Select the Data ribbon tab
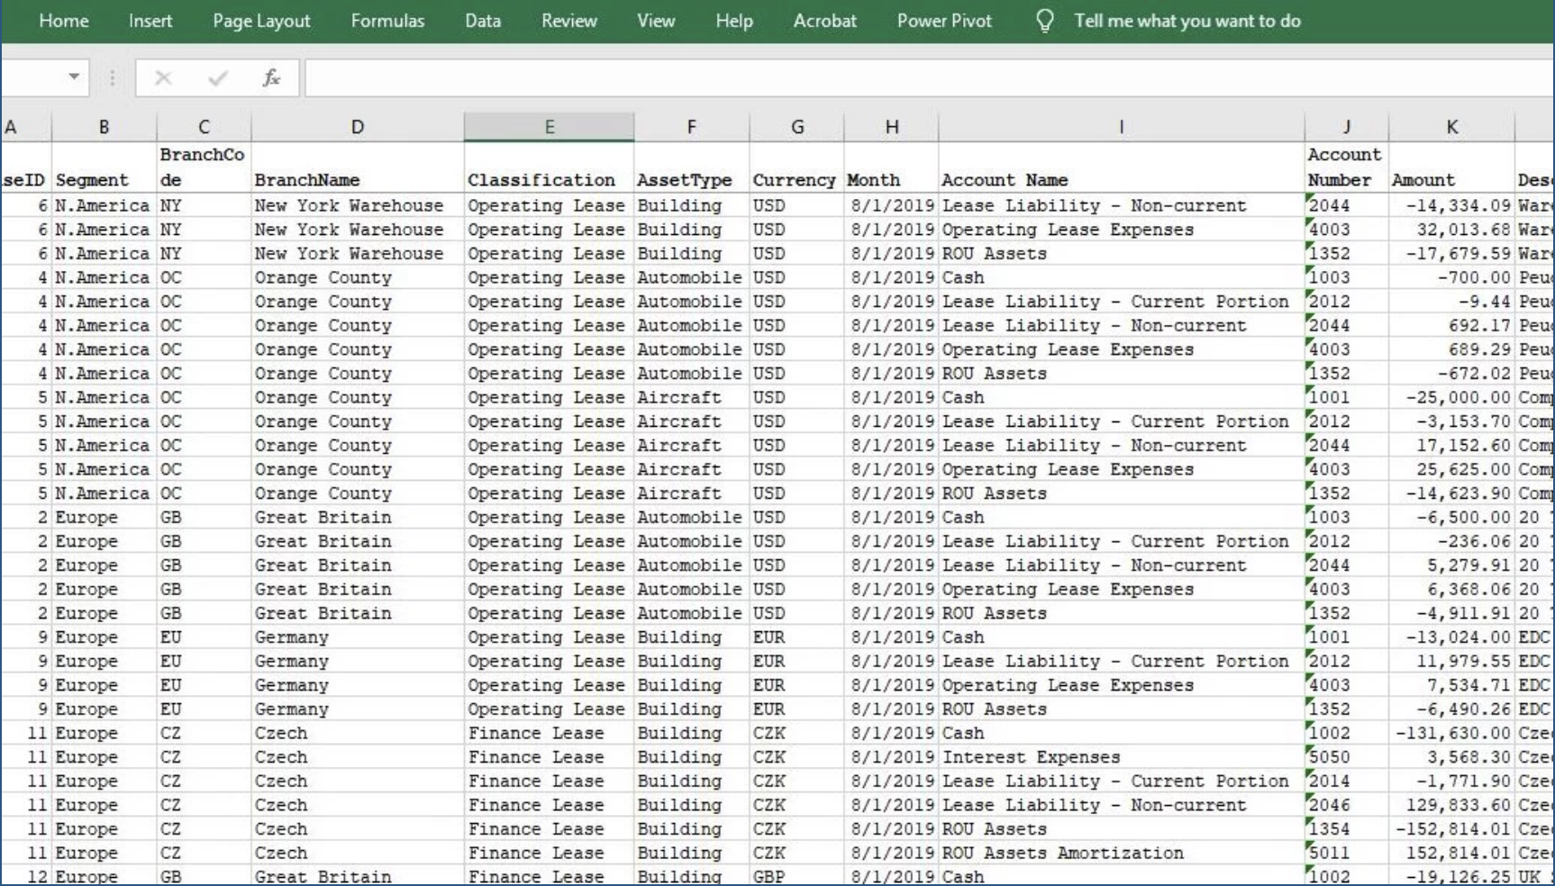The width and height of the screenshot is (1555, 886). click(x=483, y=21)
